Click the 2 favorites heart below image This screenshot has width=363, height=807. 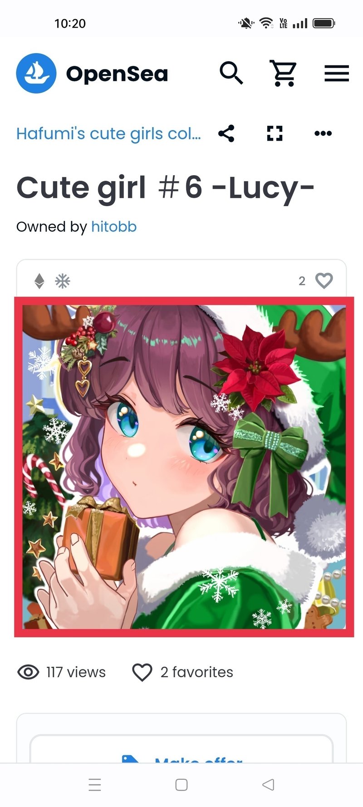(x=142, y=672)
